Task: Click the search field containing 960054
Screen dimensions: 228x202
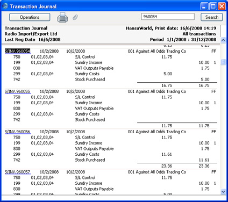Action: (168, 17)
